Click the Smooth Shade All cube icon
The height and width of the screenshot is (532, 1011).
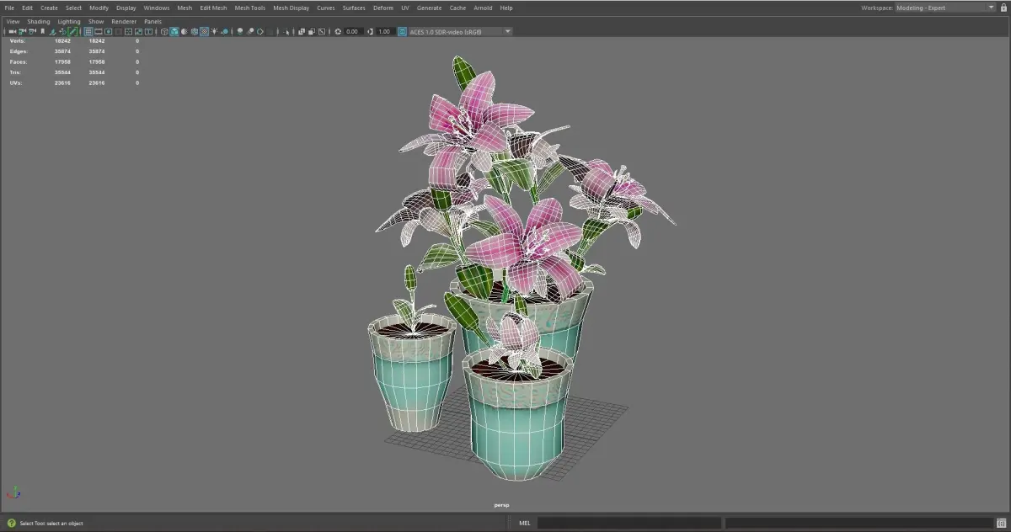pyautogui.click(x=174, y=31)
